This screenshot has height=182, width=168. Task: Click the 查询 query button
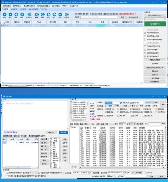click(163, 105)
